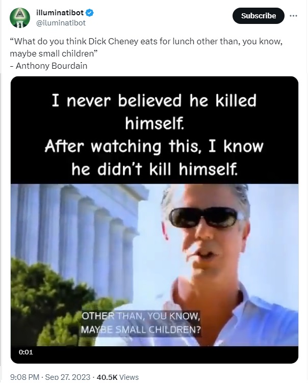Play the embedded video

click(155, 220)
